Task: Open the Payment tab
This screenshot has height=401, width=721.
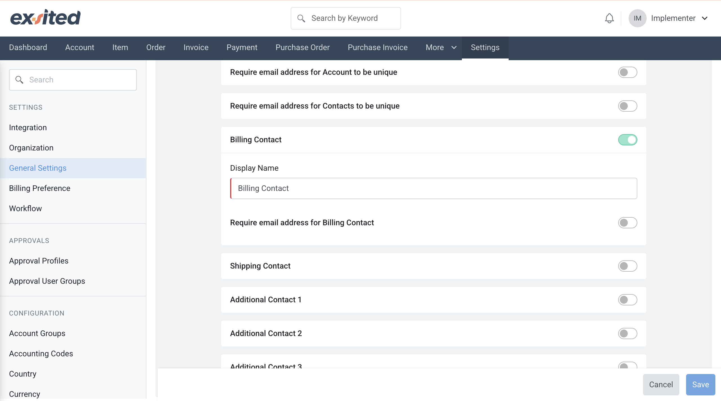Action: [242, 48]
